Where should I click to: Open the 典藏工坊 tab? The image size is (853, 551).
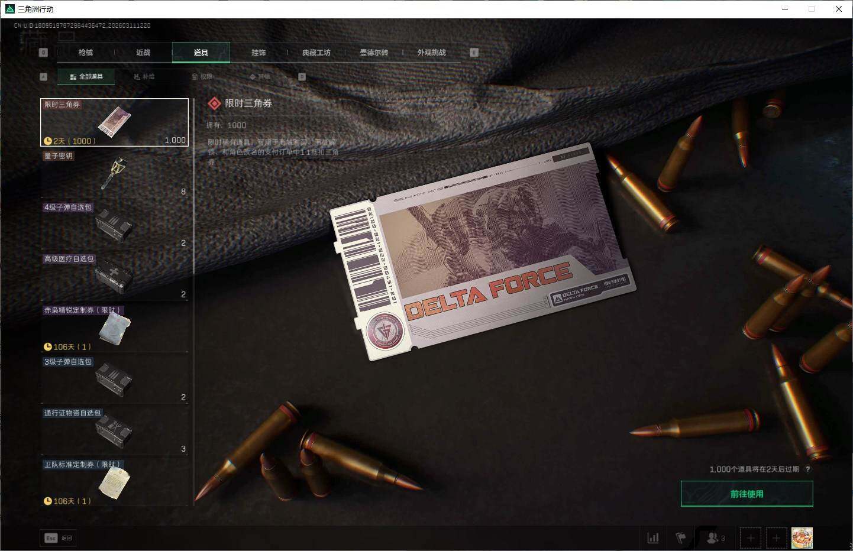pyautogui.click(x=316, y=53)
